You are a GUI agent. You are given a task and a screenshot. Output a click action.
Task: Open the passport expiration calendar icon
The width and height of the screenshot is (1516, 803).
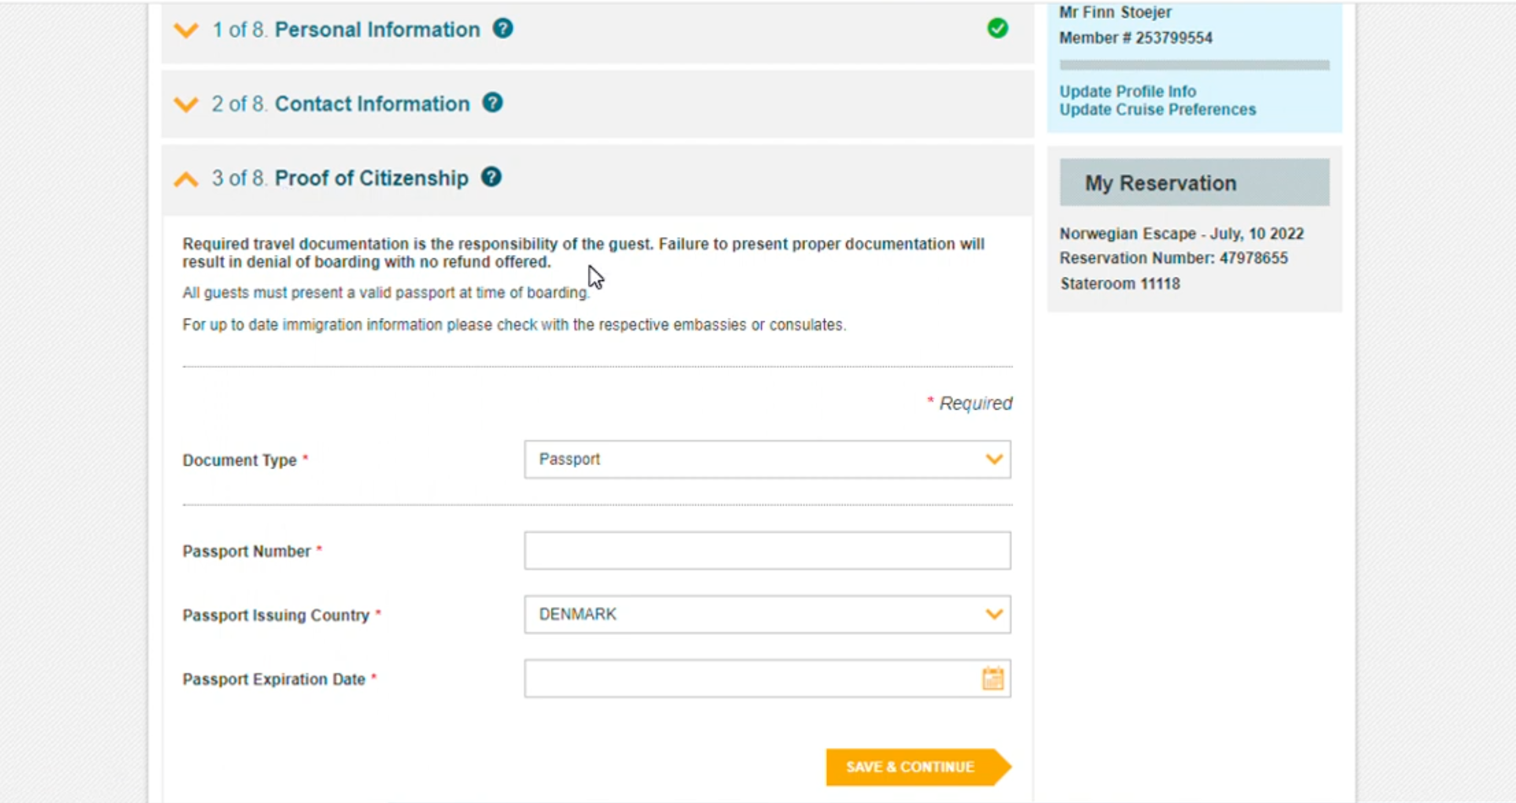pos(993,678)
